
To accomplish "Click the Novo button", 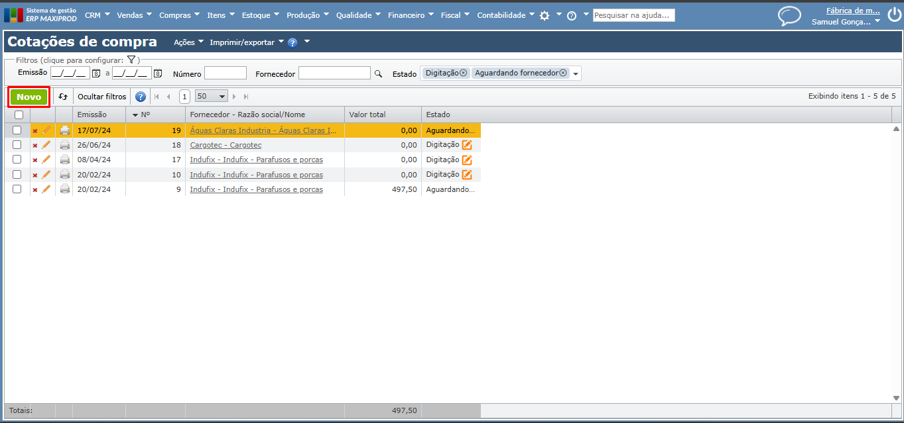I will 29,97.
